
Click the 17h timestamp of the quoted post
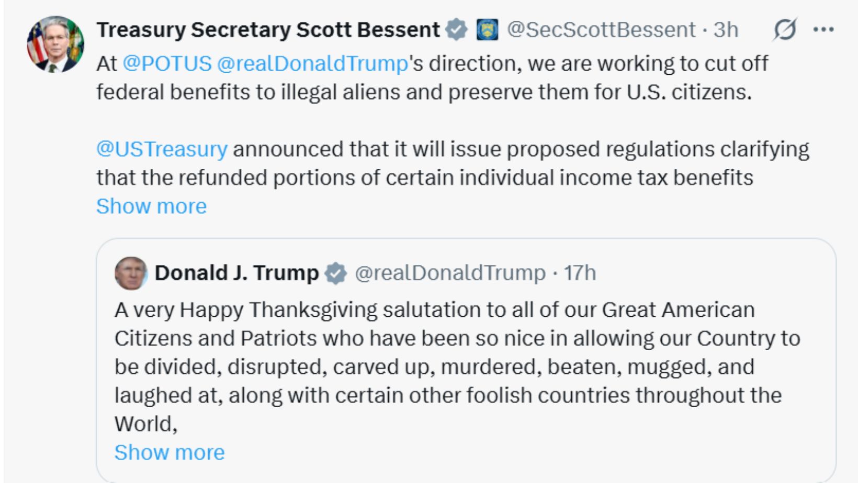tap(580, 273)
